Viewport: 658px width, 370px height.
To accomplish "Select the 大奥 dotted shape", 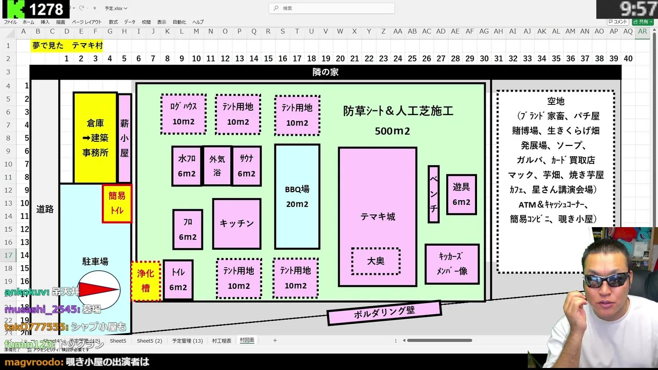I will [x=376, y=261].
